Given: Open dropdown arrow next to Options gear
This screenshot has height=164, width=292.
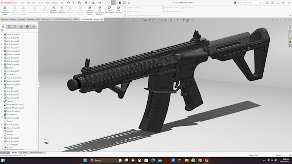Looking at the screenshot, I should pyautogui.click(x=132, y=3).
